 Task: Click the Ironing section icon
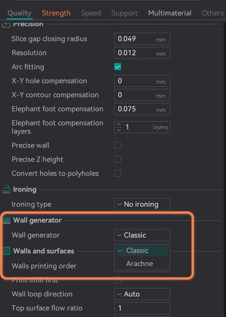6,189
